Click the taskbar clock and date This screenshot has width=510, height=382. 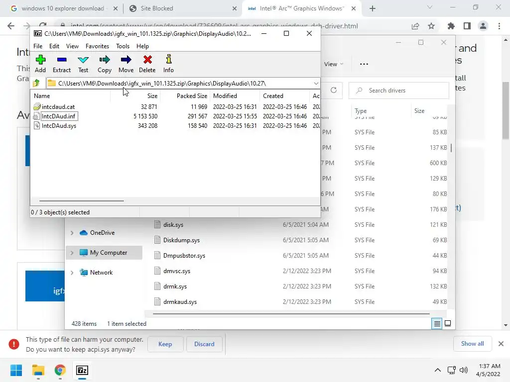[489, 370]
